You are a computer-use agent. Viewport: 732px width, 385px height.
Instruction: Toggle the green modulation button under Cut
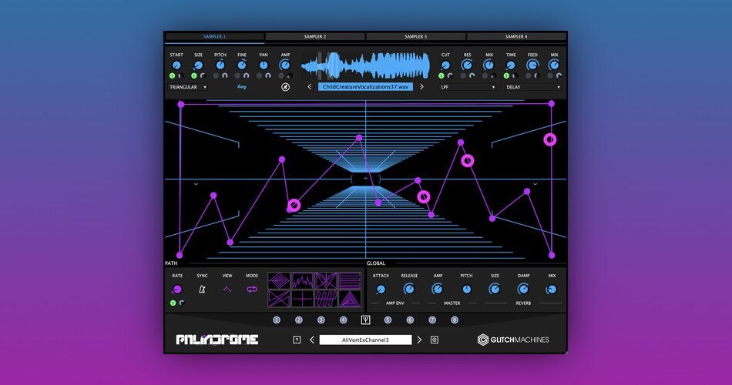click(x=442, y=76)
